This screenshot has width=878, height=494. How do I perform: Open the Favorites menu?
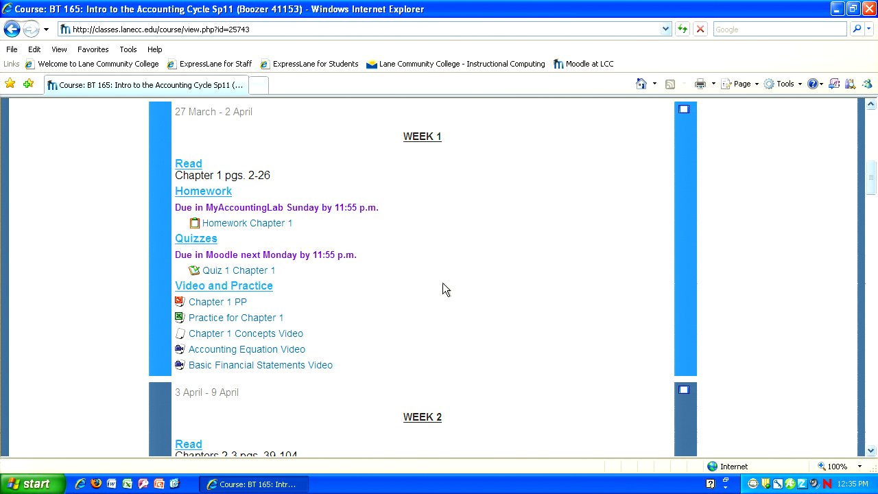coord(93,49)
